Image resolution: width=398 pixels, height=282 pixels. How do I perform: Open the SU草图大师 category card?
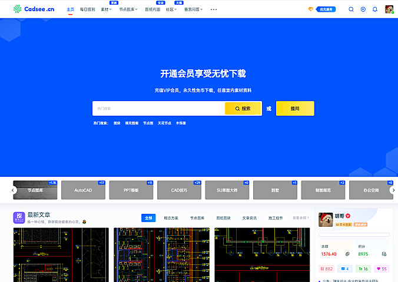227,190
